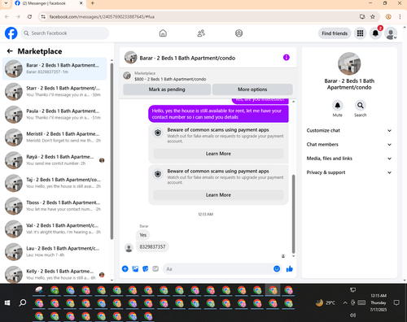407x322 pixels.
Task: Open the Groups icon in top navigation
Action: click(239, 33)
